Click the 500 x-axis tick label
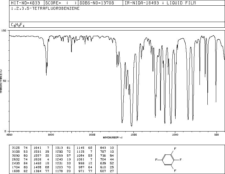This screenshot has height=174, width=225. [217, 135]
